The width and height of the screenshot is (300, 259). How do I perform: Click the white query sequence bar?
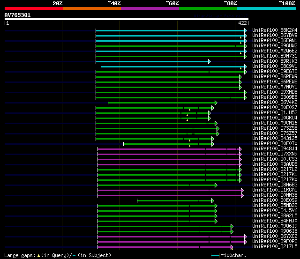[x=127, y=19]
